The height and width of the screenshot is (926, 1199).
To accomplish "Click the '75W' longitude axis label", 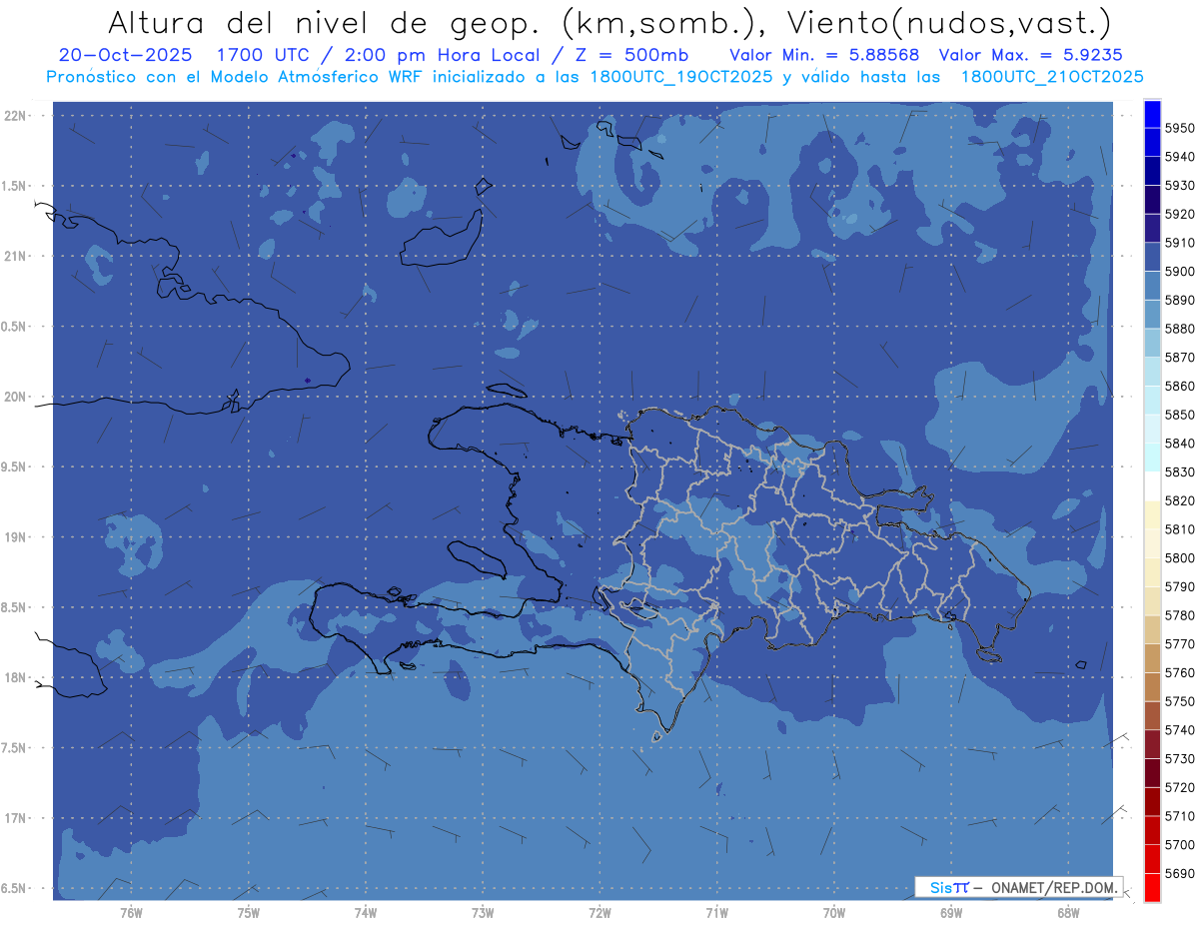I will tap(248, 913).
